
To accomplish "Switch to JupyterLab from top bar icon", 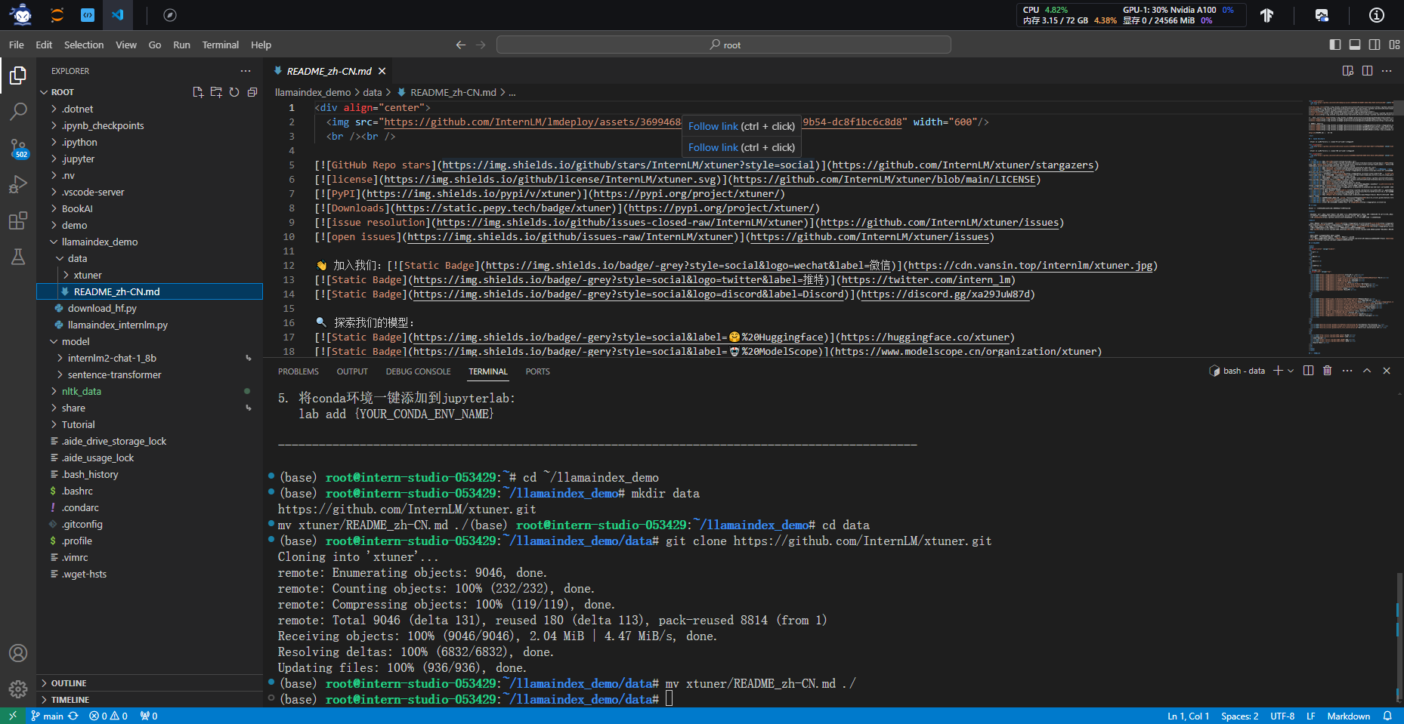I will pos(57,15).
